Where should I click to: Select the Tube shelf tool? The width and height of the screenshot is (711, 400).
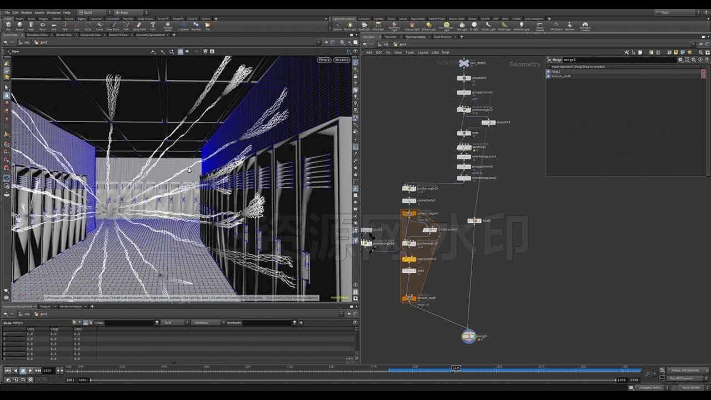[x=31, y=26]
